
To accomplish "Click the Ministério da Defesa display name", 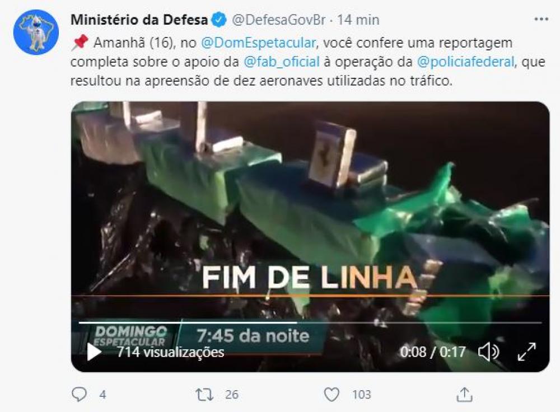I will 139,19.
